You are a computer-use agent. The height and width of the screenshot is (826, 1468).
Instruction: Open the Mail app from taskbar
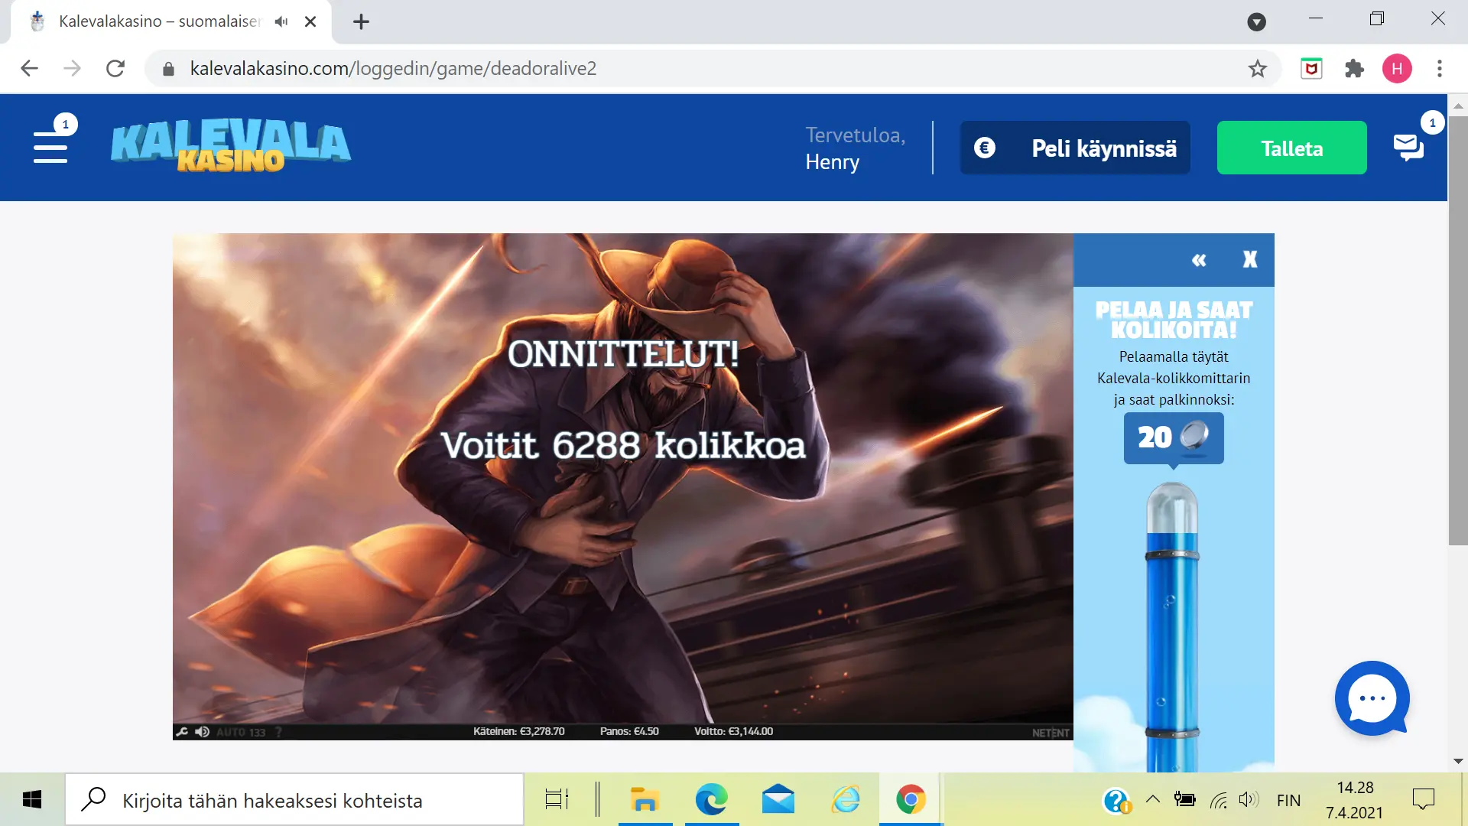point(778,800)
